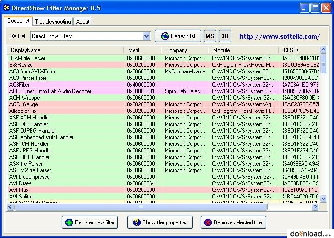Select the .RAM file Parser row

(x=163, y=58)
